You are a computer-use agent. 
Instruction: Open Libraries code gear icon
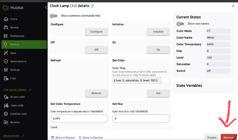coord(6,114)
